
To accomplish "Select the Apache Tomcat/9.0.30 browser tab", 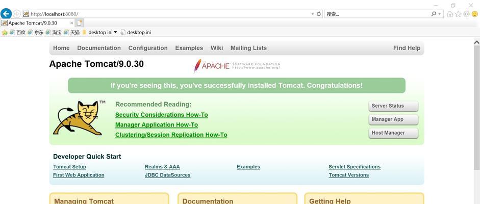I will [x=37, y=23].
